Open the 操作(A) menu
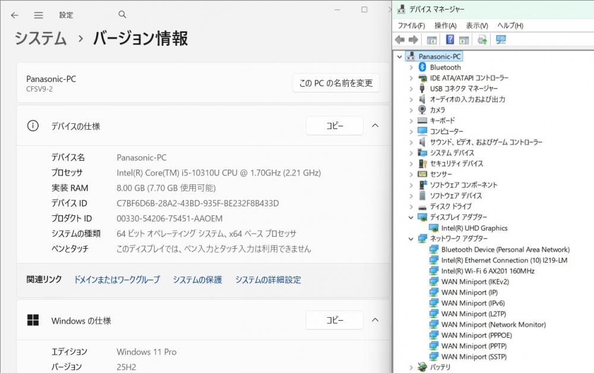Image resolution: width=594 pixels, height=373 pixels. click(445, 26)
